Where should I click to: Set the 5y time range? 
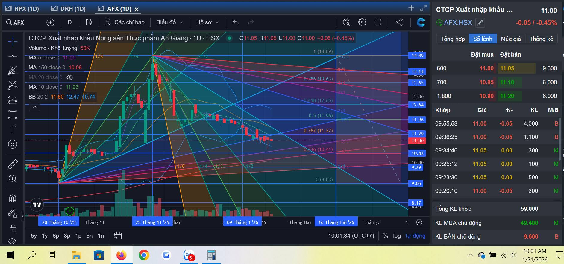pos(34,236)
